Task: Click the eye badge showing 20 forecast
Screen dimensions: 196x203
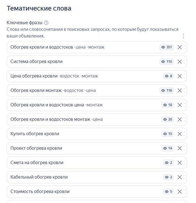Action: point(167,119)
